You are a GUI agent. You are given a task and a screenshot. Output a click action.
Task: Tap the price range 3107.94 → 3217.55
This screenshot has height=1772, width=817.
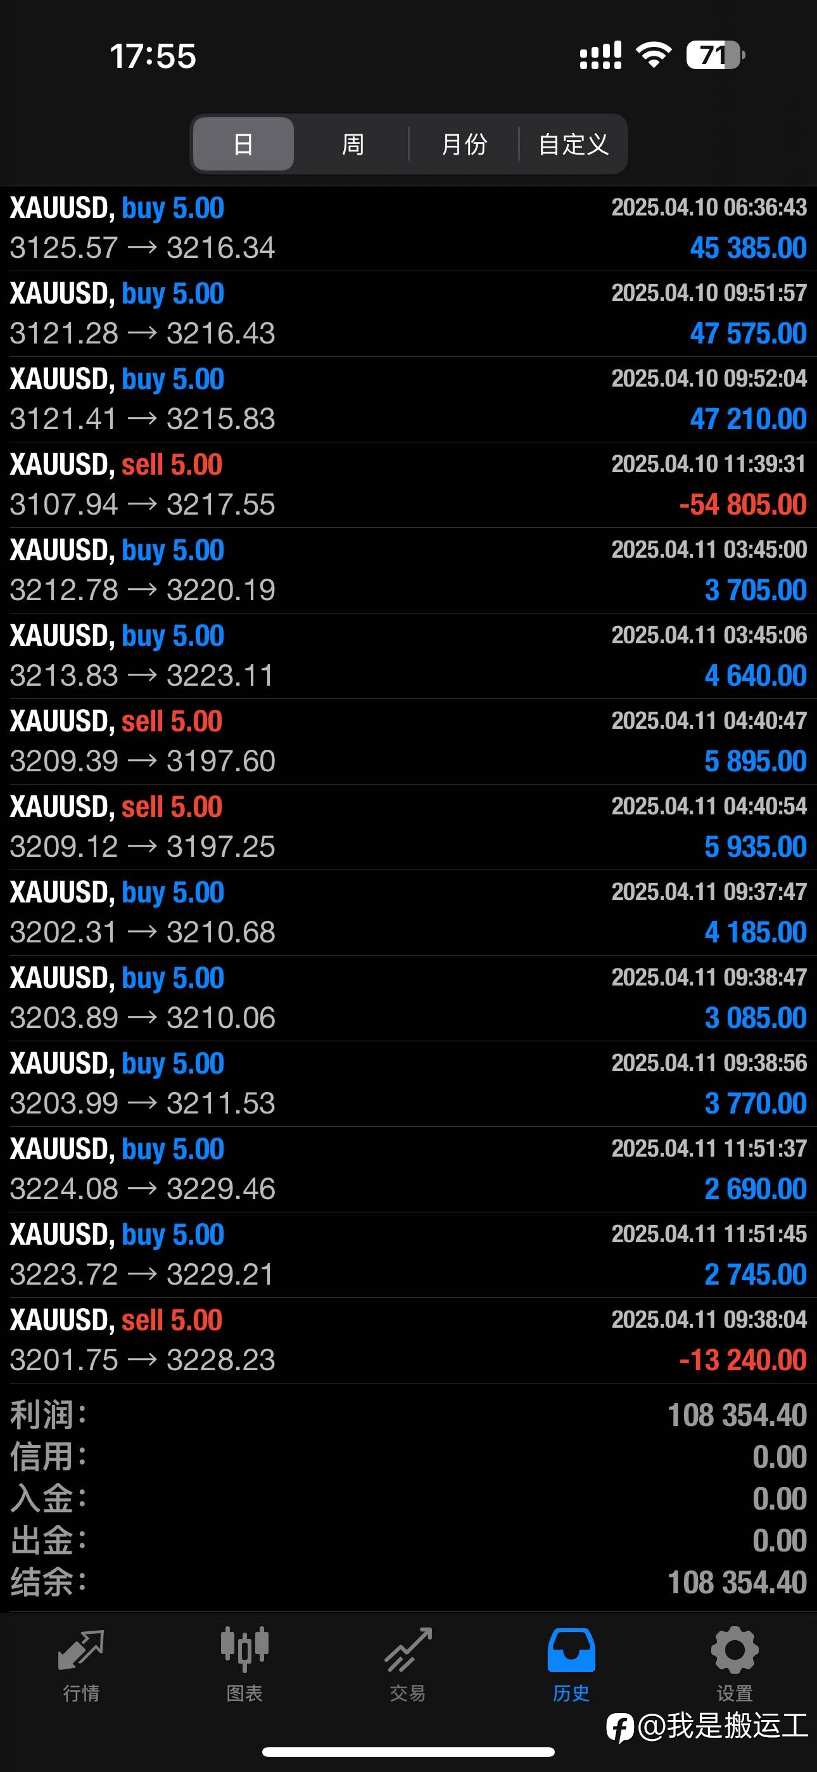142,505
